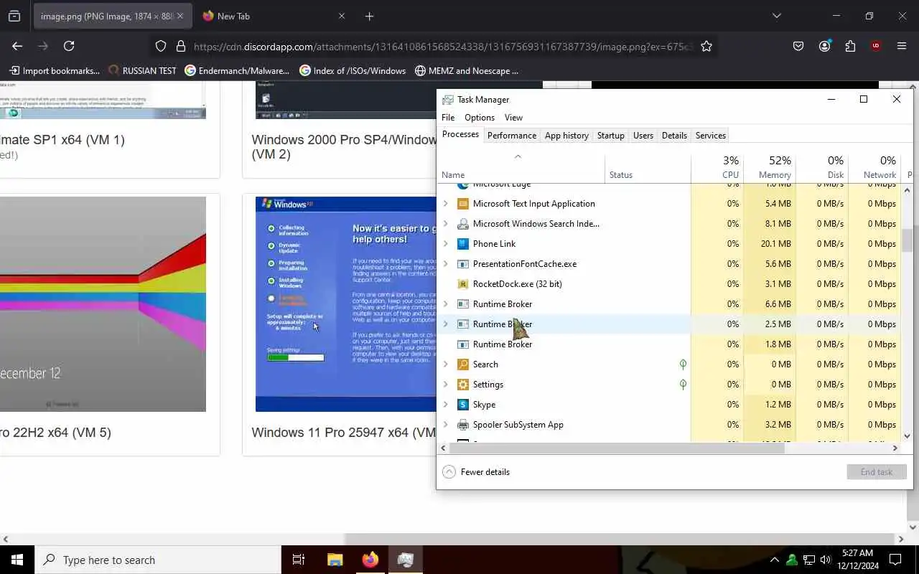This screenshot has width=919, height=574.
Task: Open the Firefox list all tabs dropdown
Action: (x=776, y=16)
